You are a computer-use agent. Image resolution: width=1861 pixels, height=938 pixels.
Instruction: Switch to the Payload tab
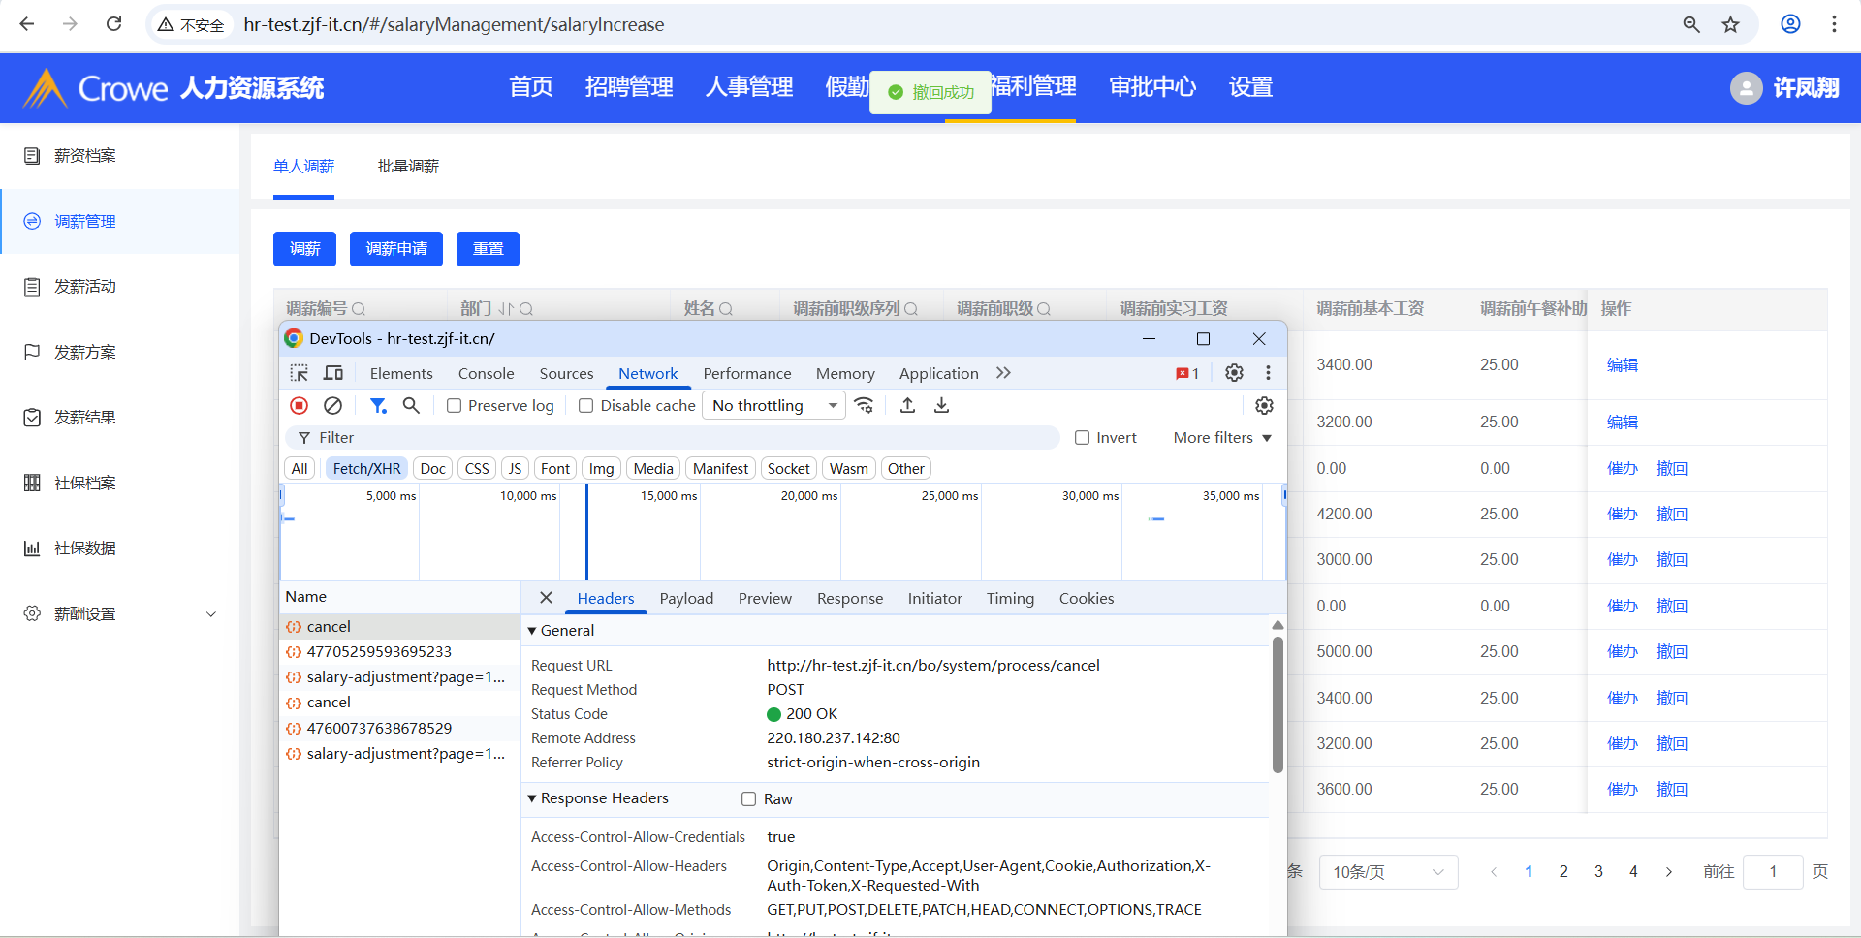[686, 599]
